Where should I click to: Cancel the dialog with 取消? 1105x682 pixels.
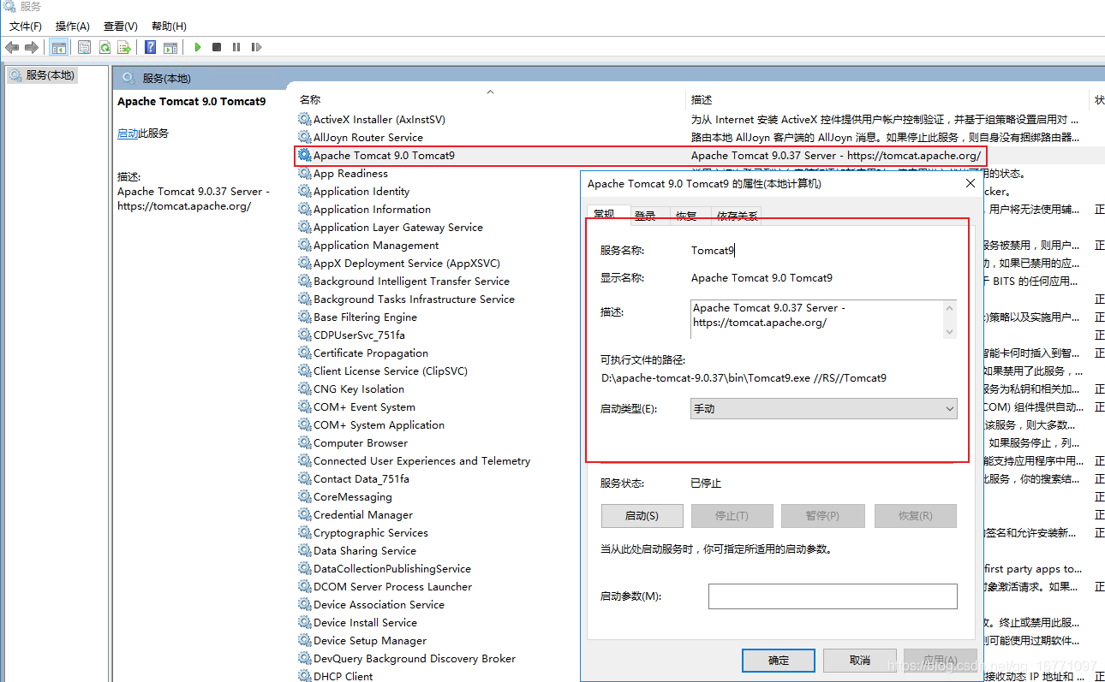click(x=860, y=660)
